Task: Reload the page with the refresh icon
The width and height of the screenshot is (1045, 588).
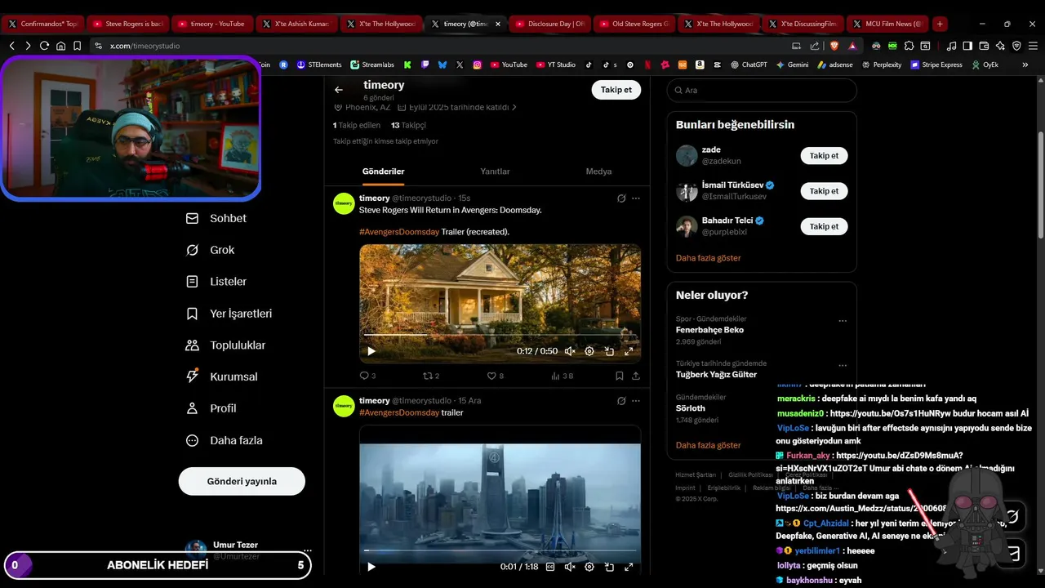Action: (x=44, y=46)
